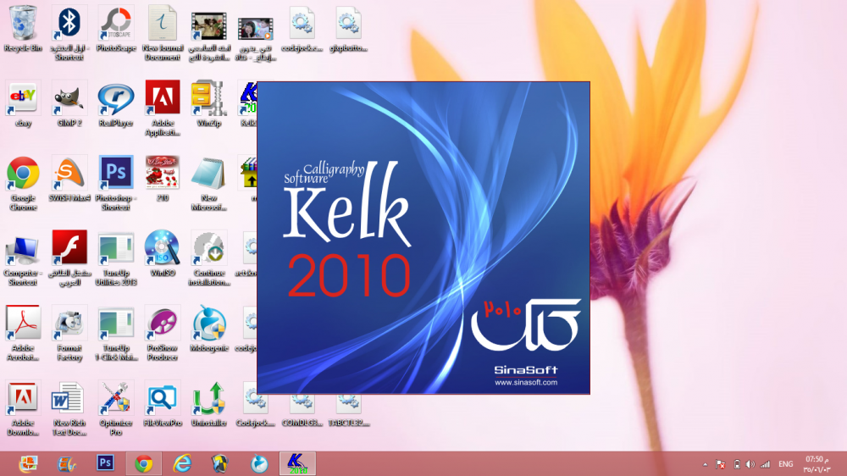Expand the hidden system tray icons arrow
Image resolution: width=847 pixels, height=476 pixels.
click(705, 464)
